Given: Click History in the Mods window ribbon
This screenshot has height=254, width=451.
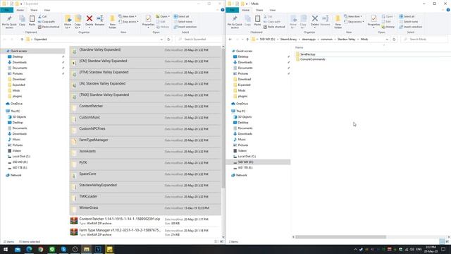Looking at the screenshot, I should pyautogui.click(x=388, y=27).
